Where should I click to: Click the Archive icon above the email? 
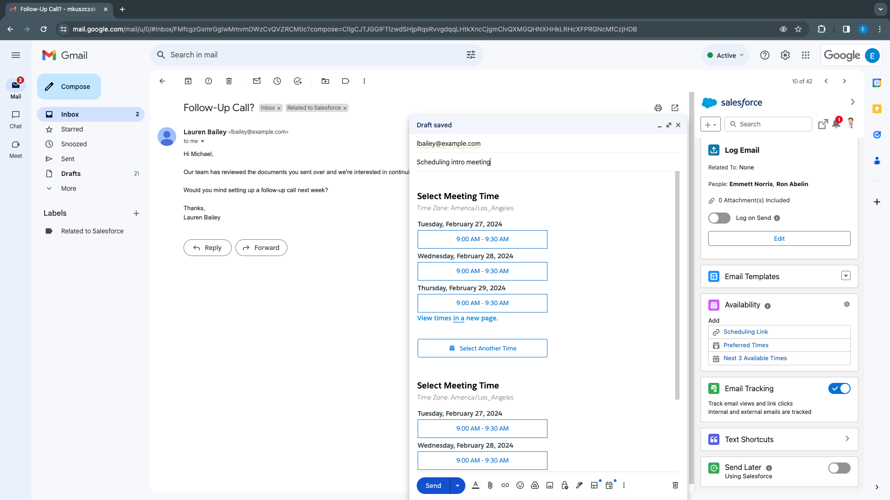click(x=188, y=81)
